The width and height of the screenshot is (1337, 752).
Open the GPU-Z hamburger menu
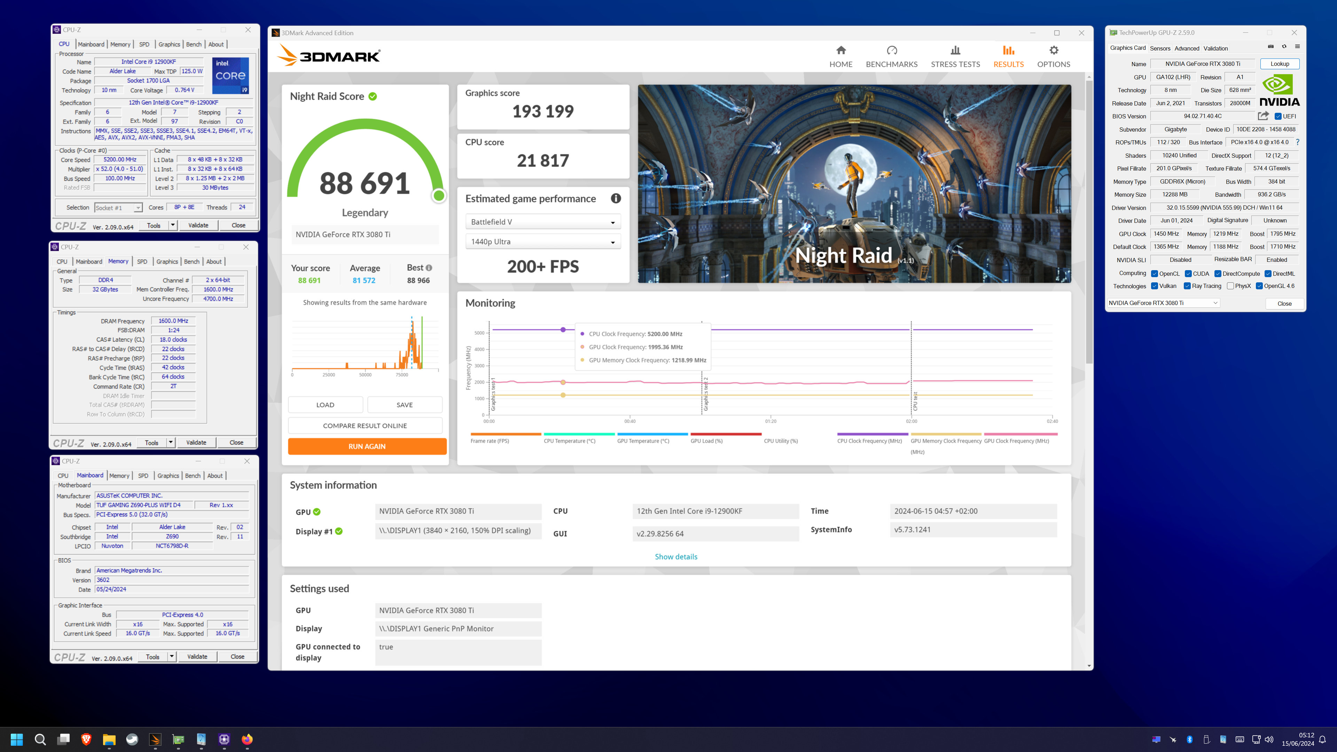pos(1298,47)
